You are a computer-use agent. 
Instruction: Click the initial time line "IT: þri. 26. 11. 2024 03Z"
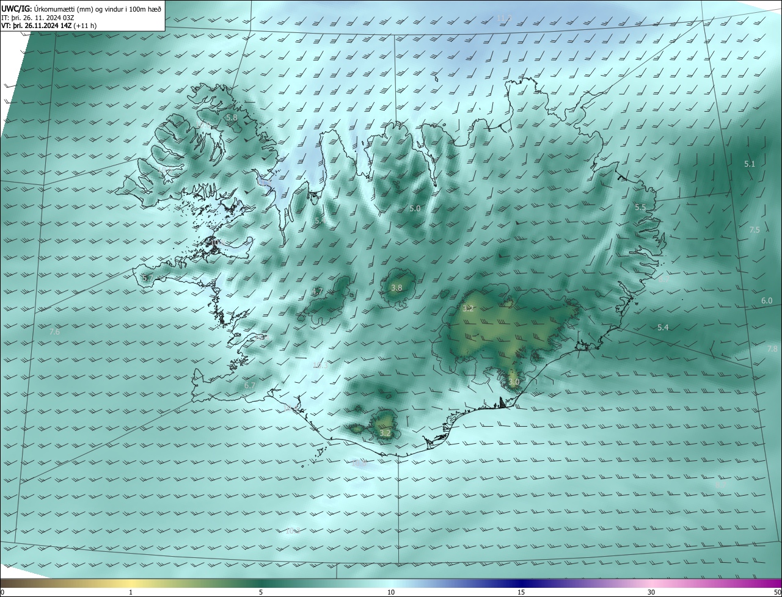coord(38,17)
